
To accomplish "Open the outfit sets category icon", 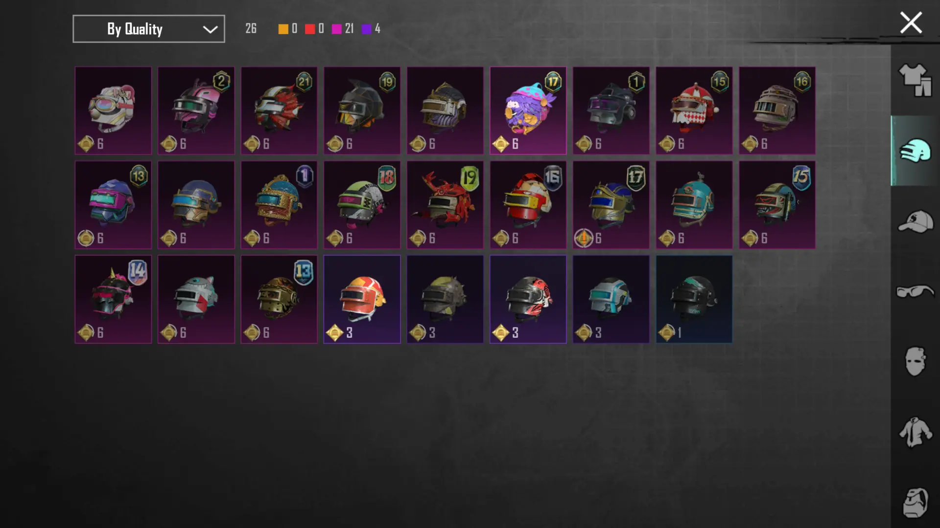I will [915, 80].
